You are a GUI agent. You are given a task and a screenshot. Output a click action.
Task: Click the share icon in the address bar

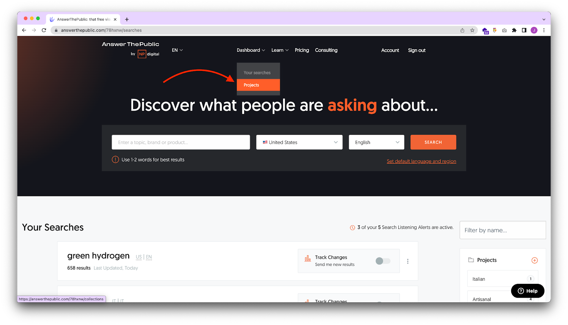click(462, 30)
